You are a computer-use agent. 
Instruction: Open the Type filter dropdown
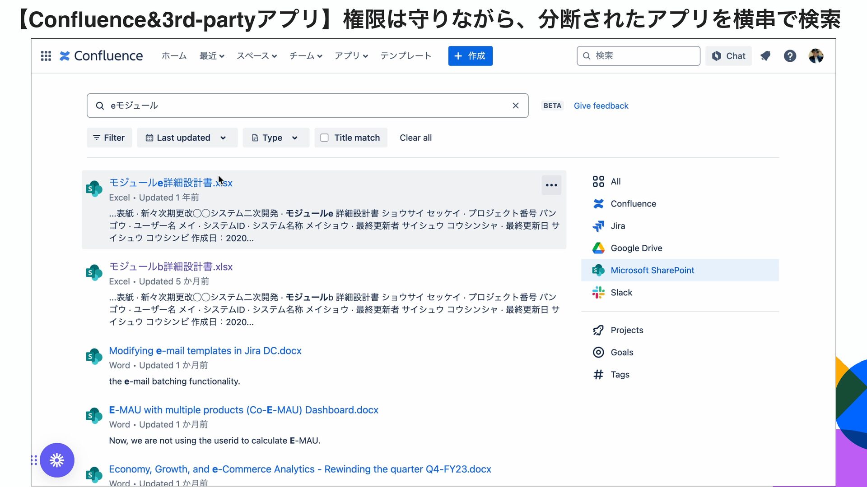tap(275, 138)
